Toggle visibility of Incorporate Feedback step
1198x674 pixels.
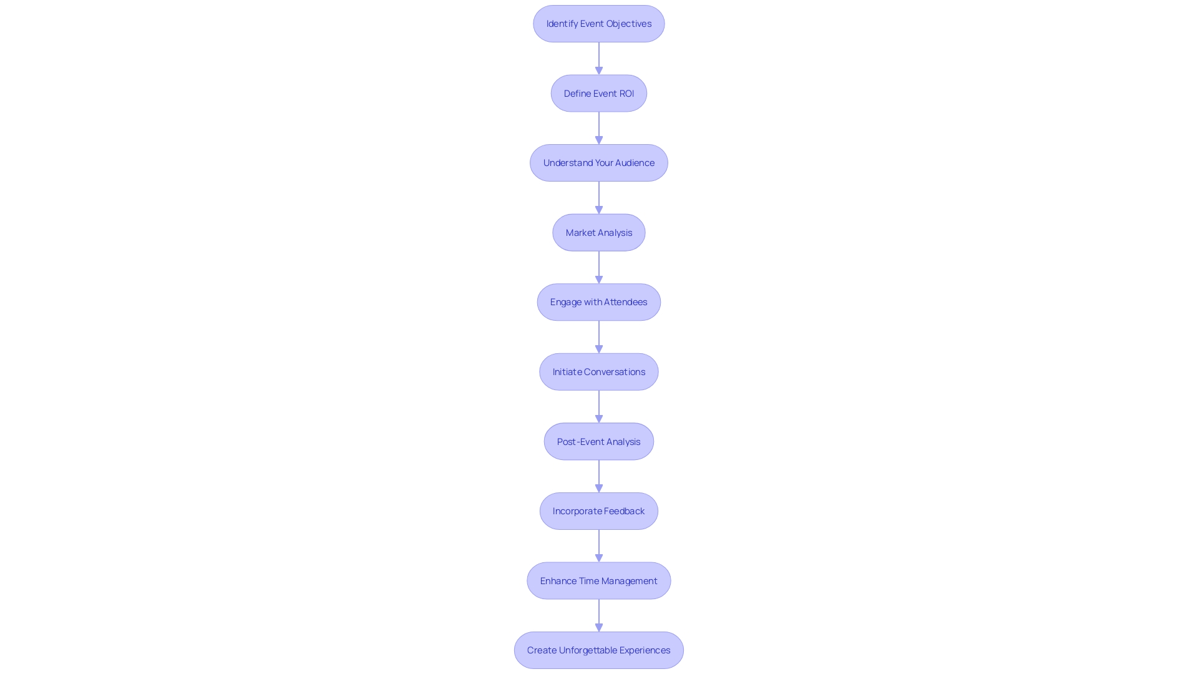tap(598, 511)
